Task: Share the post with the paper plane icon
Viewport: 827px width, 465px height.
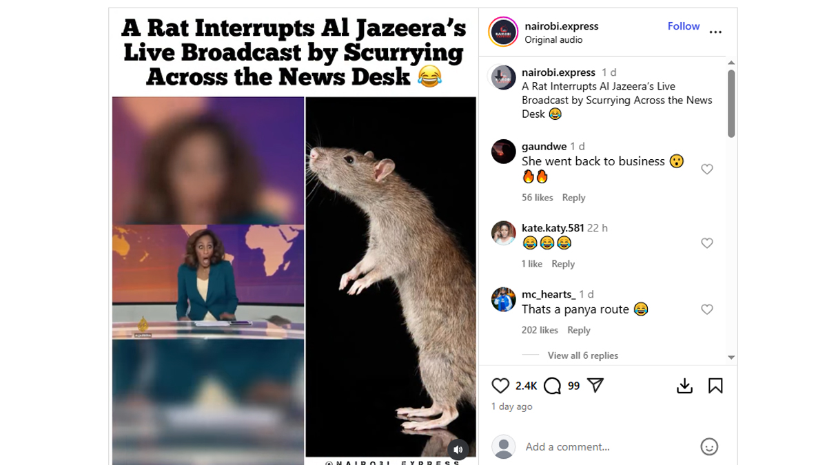Action: point(595,386)
